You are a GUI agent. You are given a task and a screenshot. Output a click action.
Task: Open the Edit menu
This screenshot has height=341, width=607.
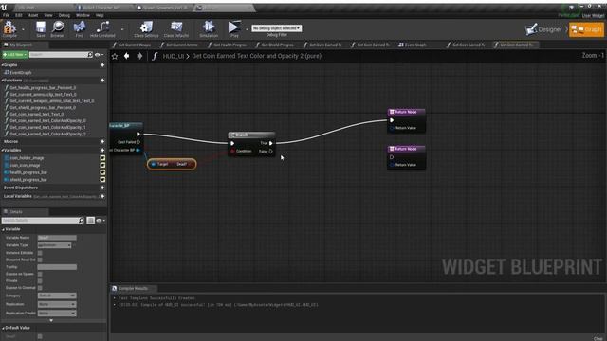[19, 15]
